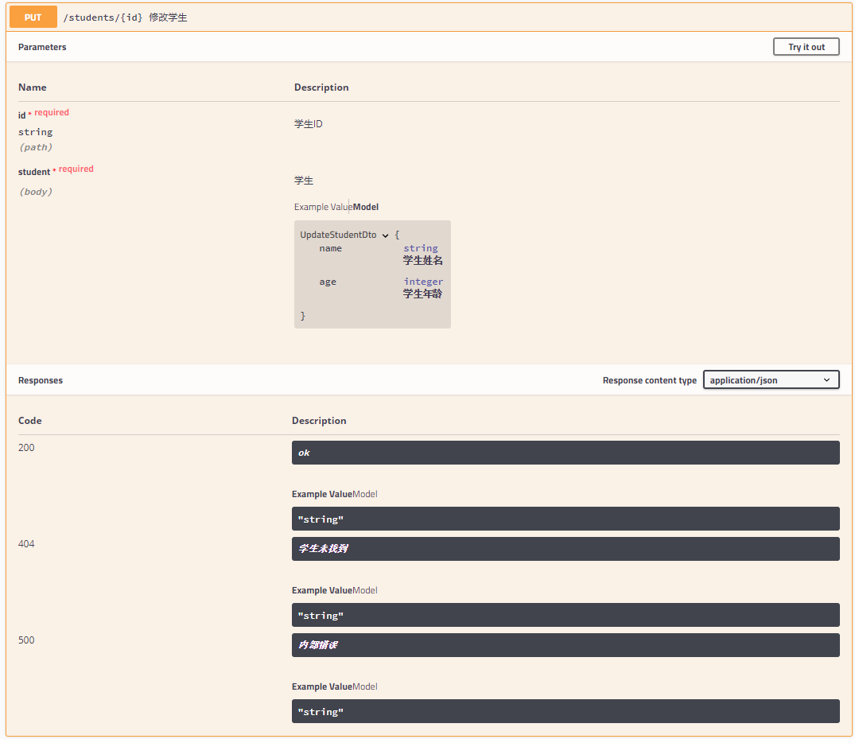Click the "string" example under 500

tap(565, 711)
